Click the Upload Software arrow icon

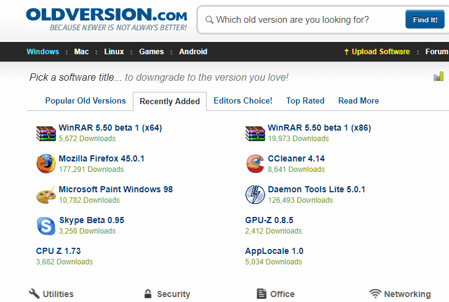(x=346, y=52)
